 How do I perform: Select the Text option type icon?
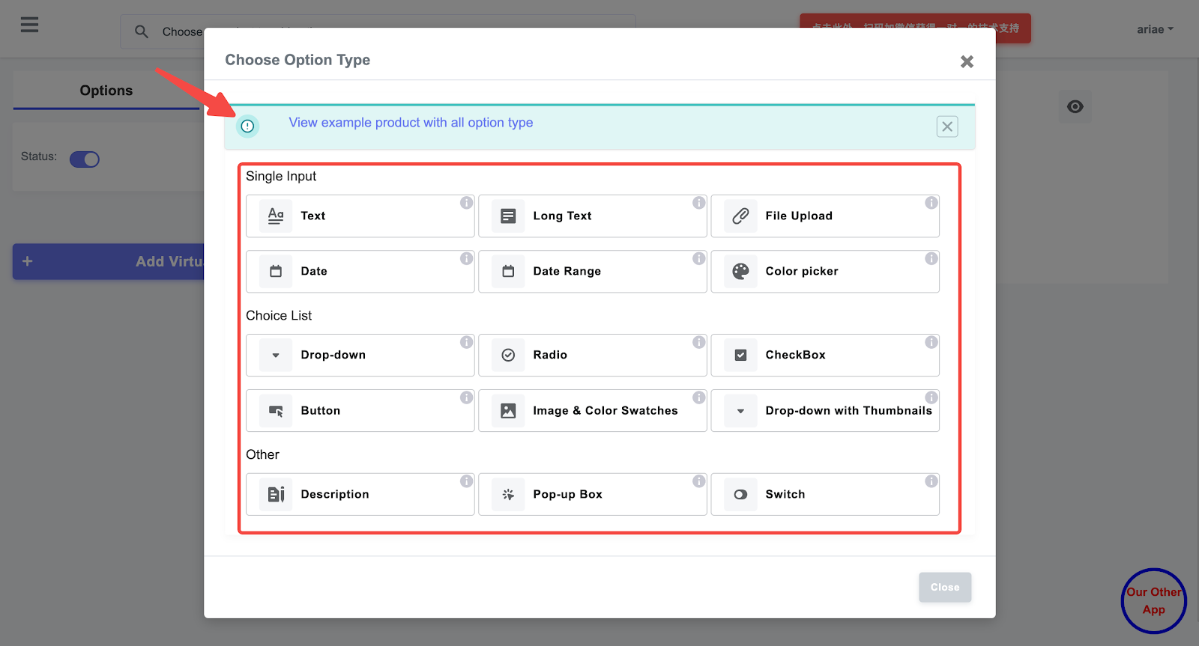276,216
